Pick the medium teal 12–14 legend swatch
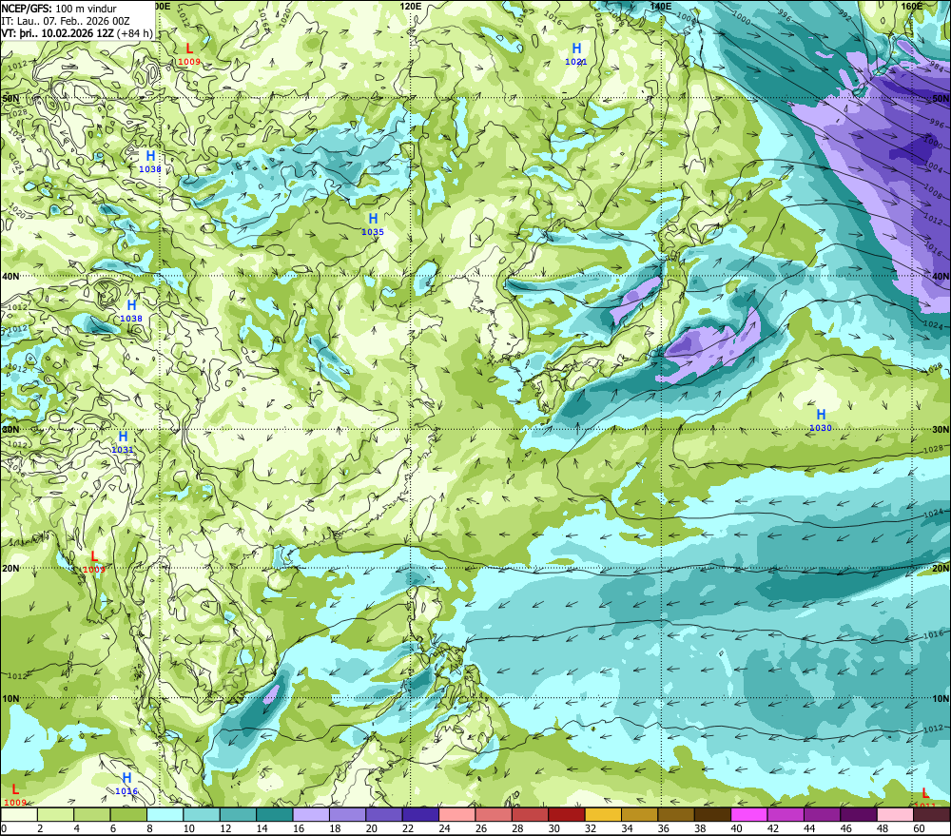 click(x=238, y=814)
